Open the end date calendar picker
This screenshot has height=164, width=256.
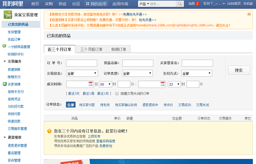pyautogui.click(x=163, y=84)
